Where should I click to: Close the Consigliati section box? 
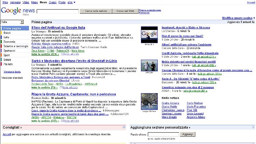124,127
